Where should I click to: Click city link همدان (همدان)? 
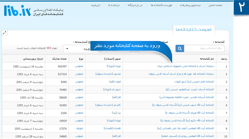112,128
